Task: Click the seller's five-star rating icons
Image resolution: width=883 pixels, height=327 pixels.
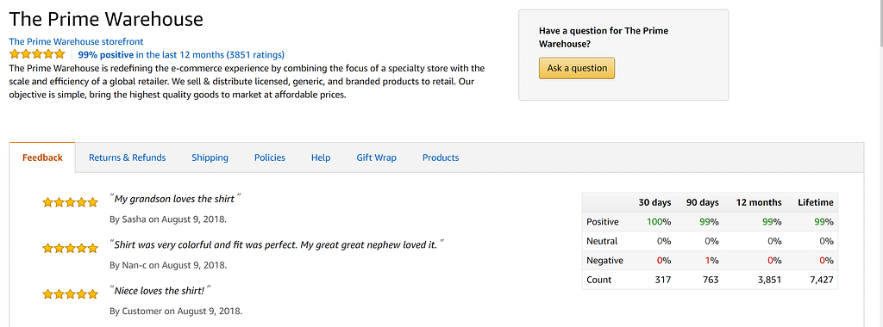Action: pos(37,54)
